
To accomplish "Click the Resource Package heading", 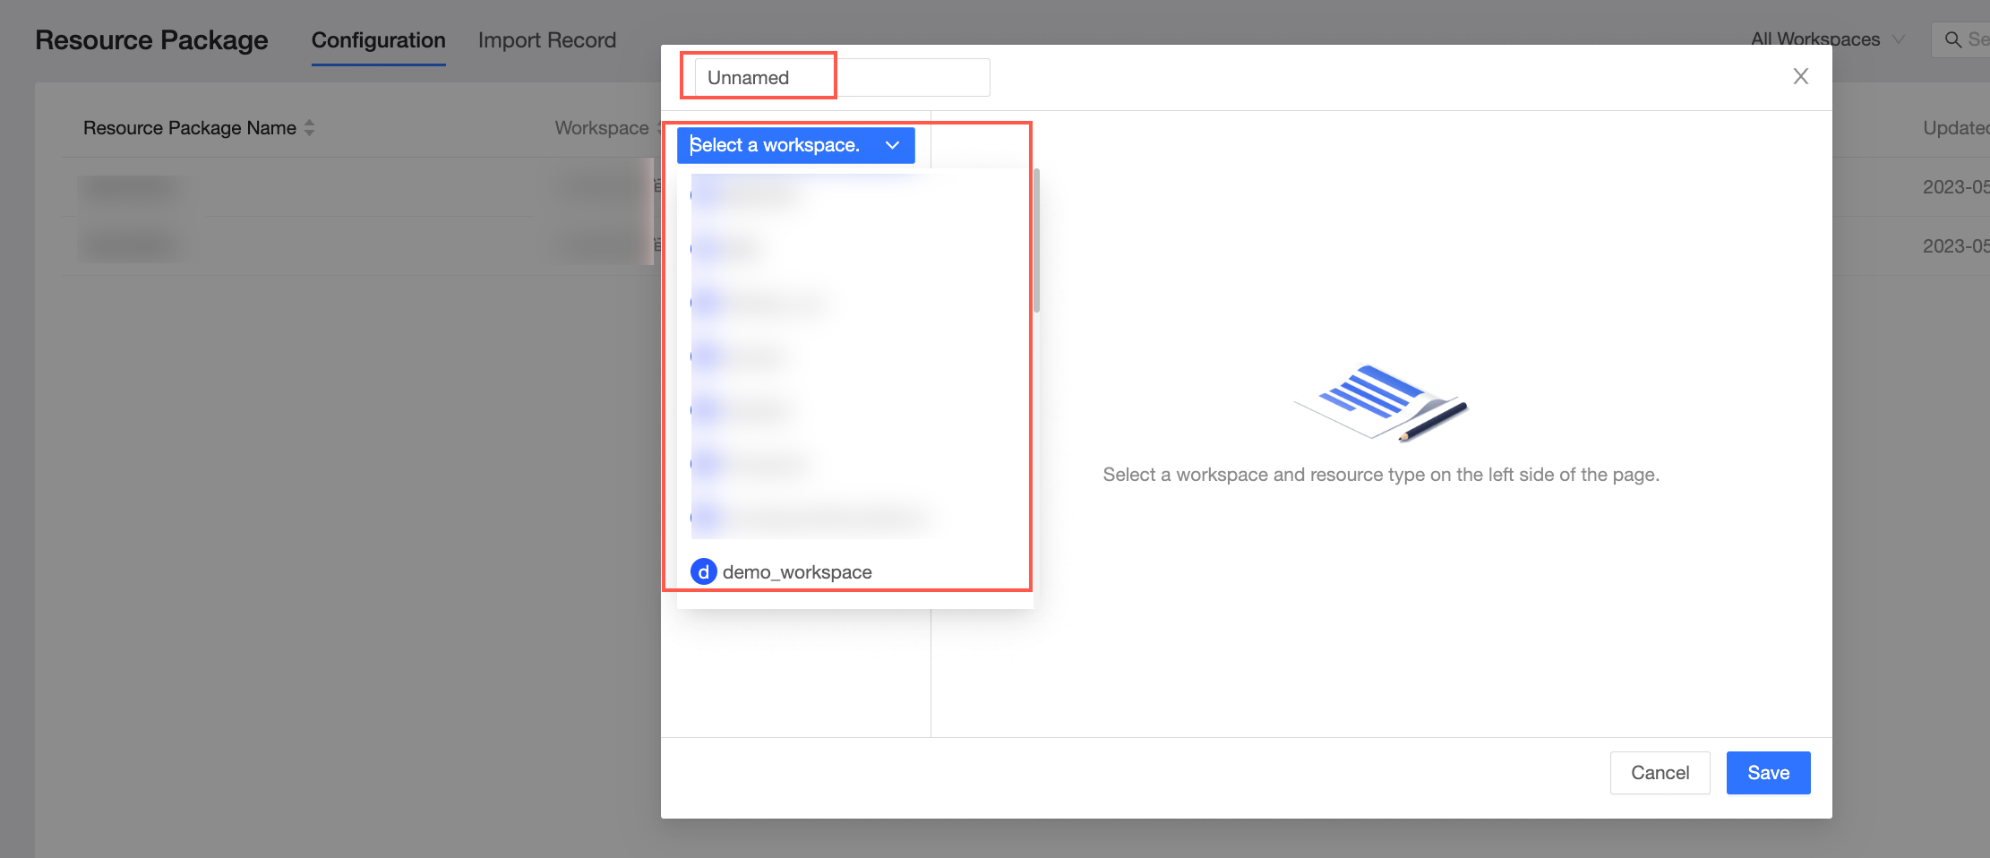I will (x=151, y=40).
